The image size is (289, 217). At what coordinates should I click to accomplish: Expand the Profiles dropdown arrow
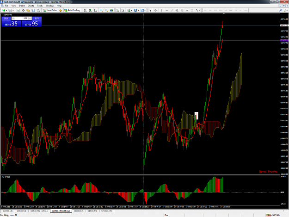13,11
